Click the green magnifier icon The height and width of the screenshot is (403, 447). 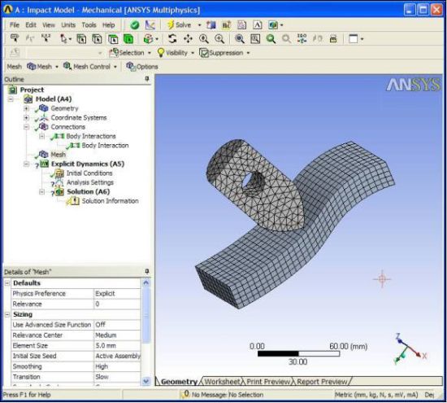pyautogui.click(x=271, y=39)
